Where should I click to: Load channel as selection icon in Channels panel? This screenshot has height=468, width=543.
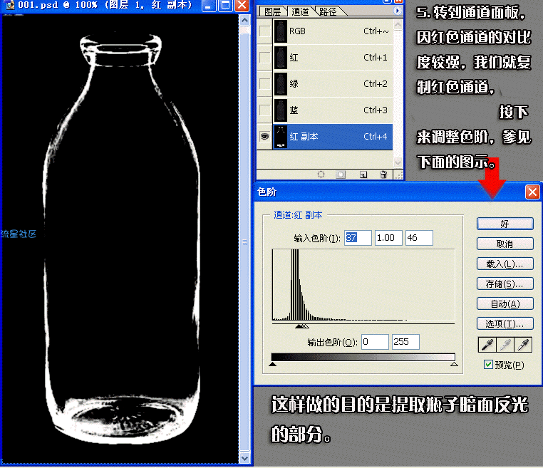pyautogui.click(x=321, y=175)
